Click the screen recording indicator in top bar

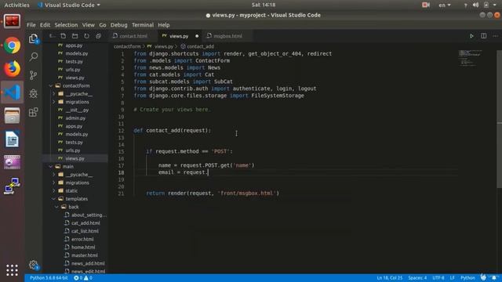pos(426,5)
